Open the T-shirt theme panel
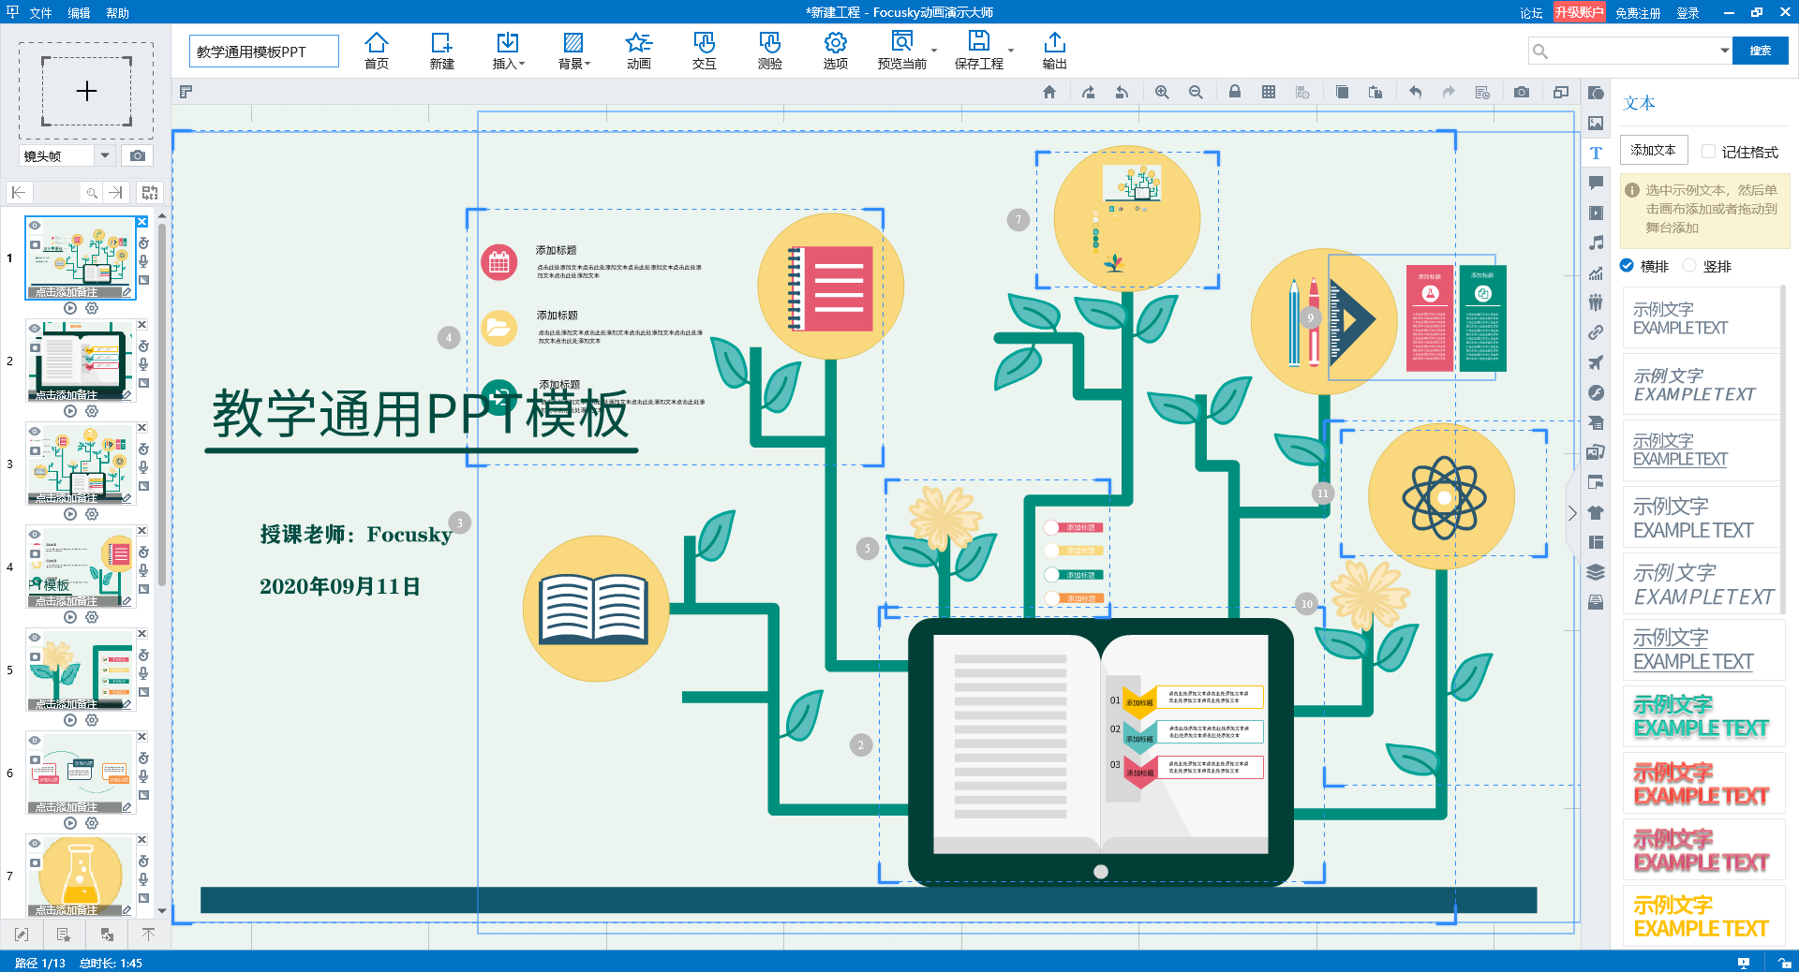The height and width of the screenshot is (972, 1799). (1596, 512)
